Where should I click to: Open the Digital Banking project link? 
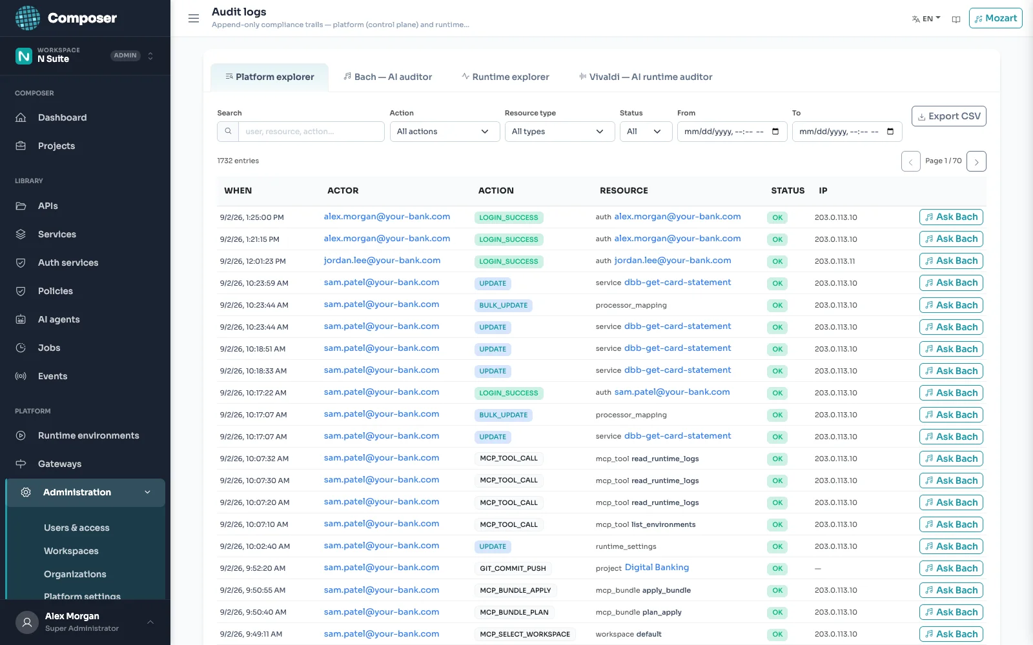point(657,568)
